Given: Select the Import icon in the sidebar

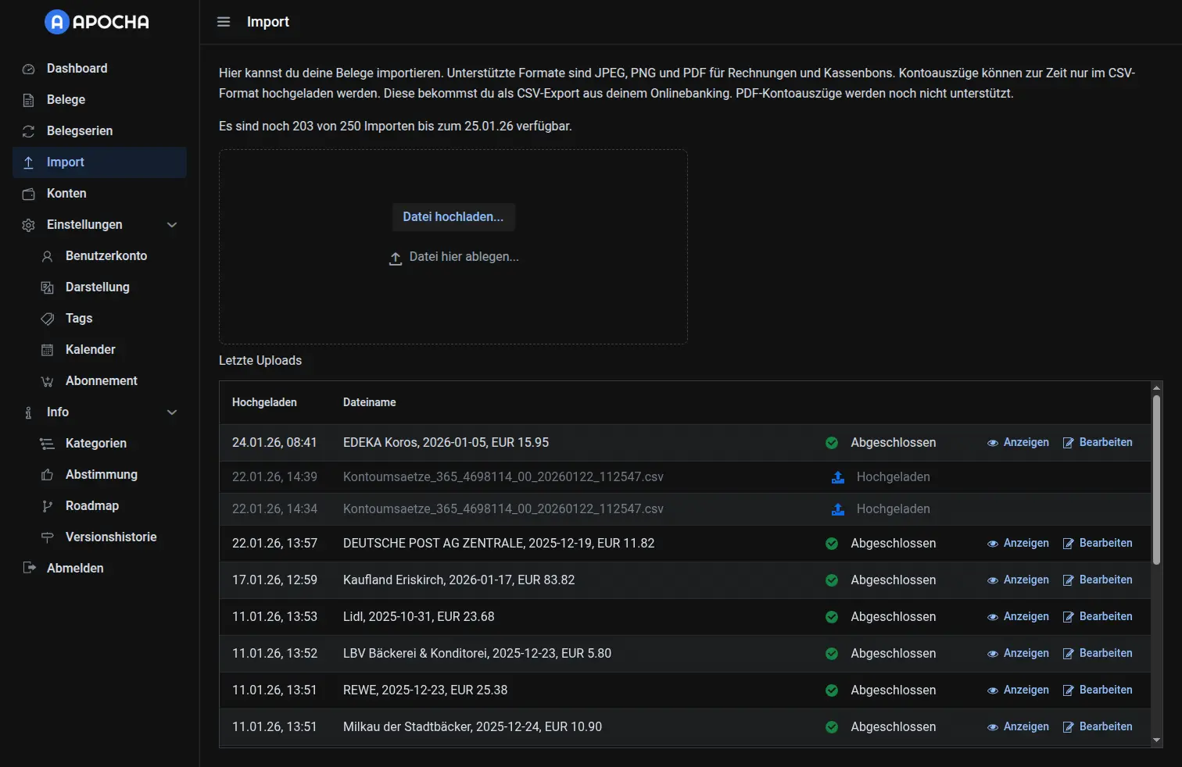Looking at the screenshot, I should click(x=28, y=162).
